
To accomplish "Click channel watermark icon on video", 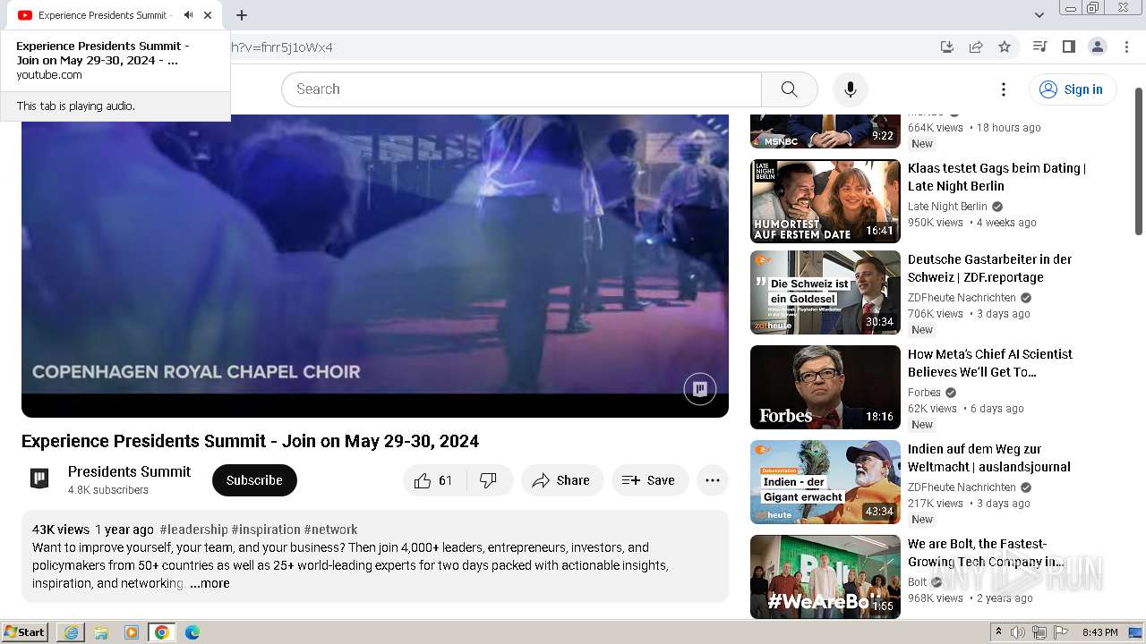I will [x=700, y=389].
